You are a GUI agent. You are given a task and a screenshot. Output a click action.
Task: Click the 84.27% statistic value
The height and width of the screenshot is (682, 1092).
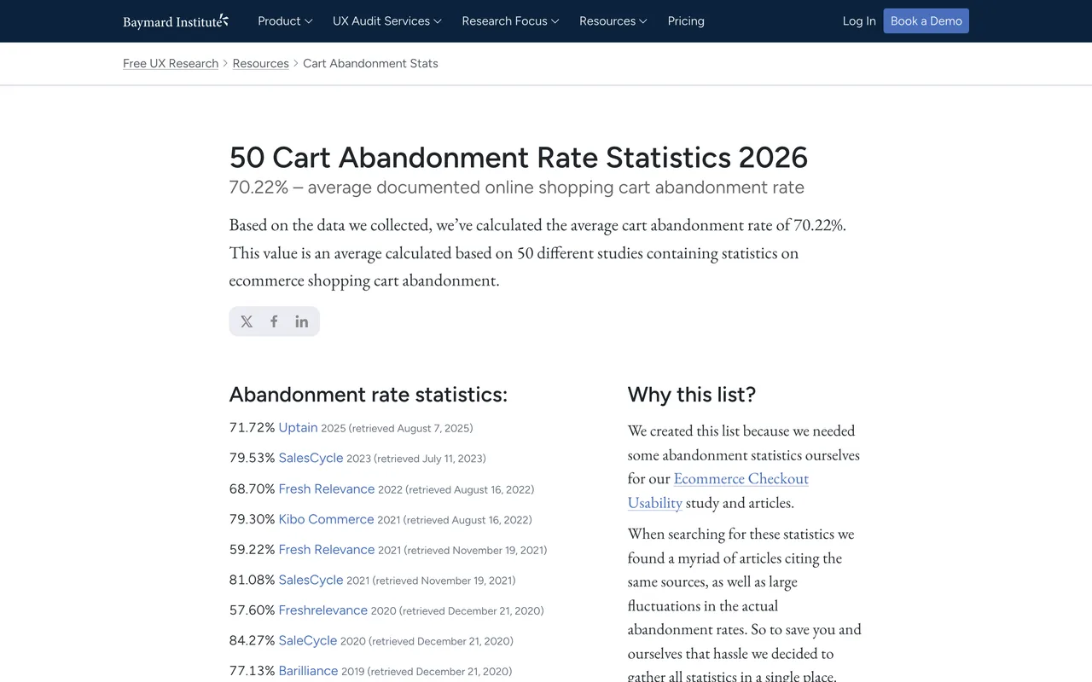point(252,640)
